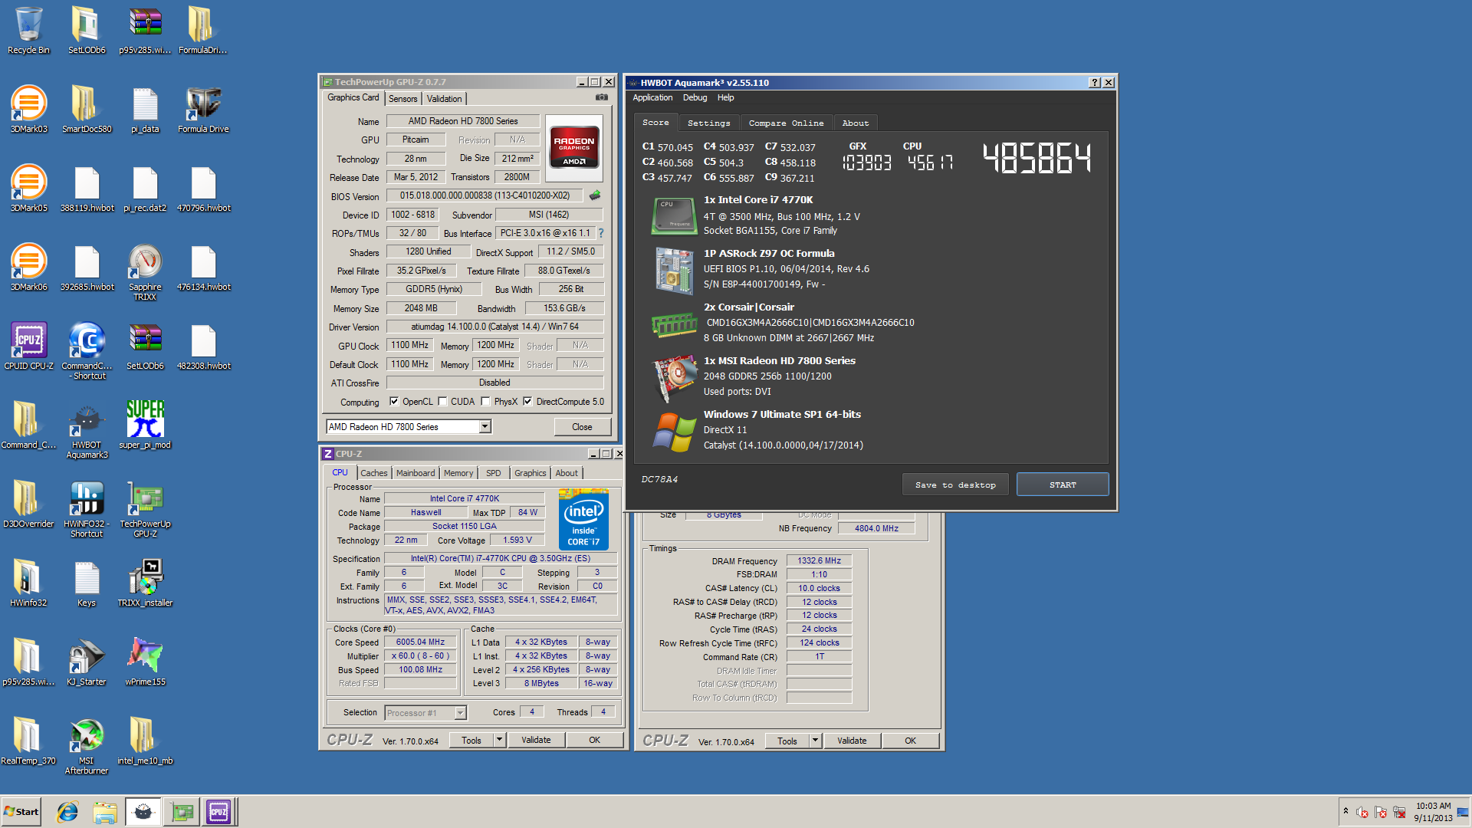The image size is (1472, 828).
Task: Open the Caches tab in CPU-Z
Action: pos(374,473)
